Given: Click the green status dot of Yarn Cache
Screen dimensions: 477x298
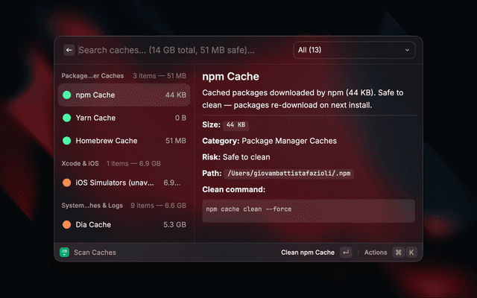Looking at the screenshot, I should click(x=66, y=118).
